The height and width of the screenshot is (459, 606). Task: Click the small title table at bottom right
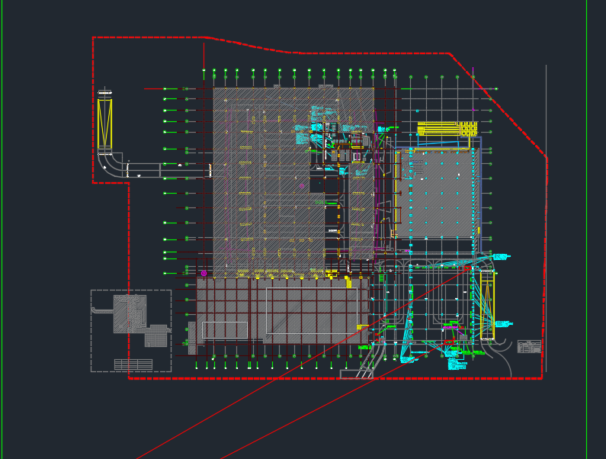[529, 346]
